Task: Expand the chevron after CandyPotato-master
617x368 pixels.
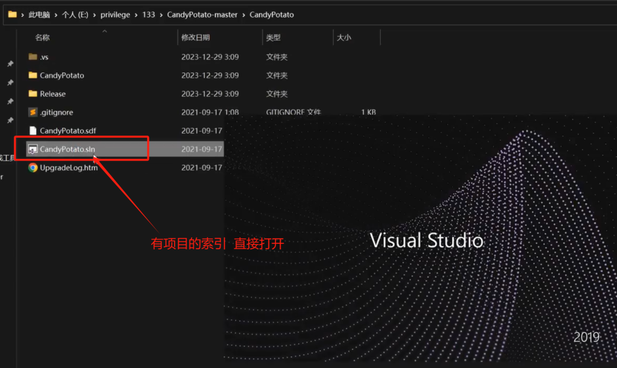Action: [243, 15]
